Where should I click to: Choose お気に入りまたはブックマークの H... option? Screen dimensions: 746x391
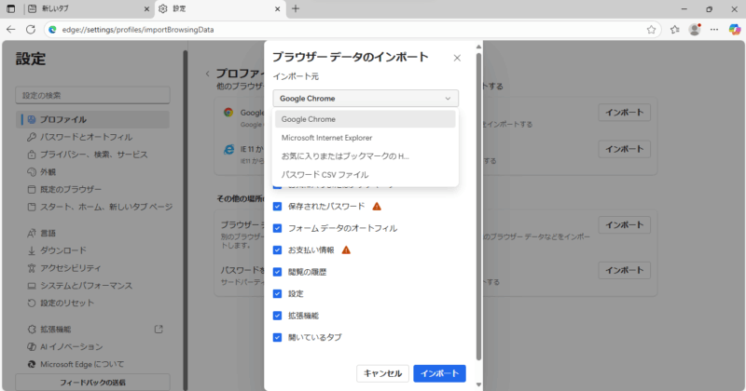click(x=366, y=155)
